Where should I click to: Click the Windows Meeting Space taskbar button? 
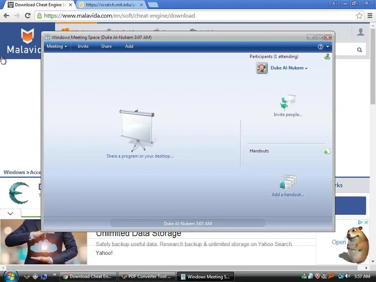pos(206,276)
